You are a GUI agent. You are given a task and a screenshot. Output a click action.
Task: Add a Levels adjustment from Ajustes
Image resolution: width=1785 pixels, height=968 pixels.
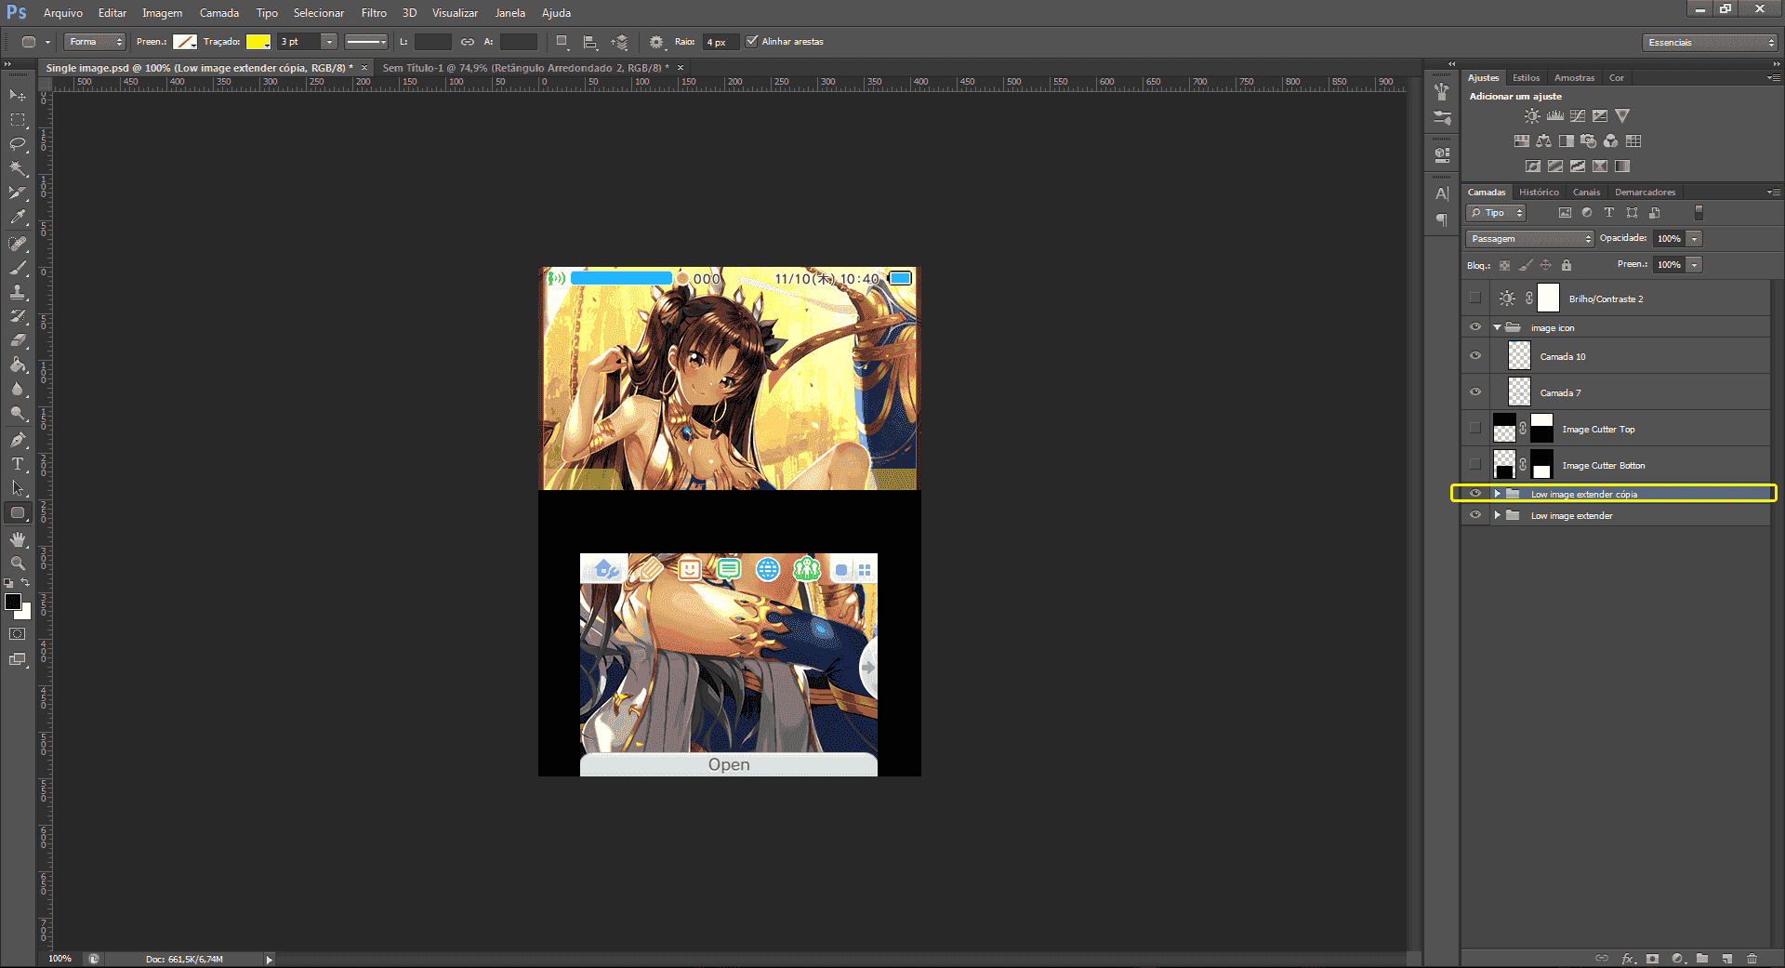point(1555,116)
